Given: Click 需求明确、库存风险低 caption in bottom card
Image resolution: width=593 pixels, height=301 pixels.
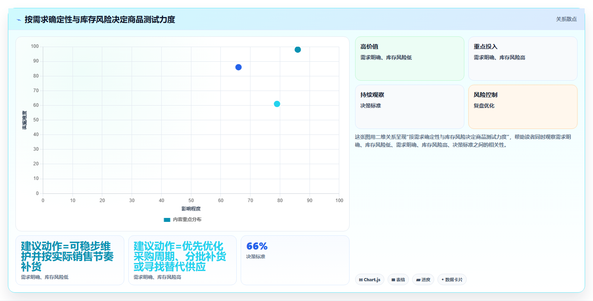Looking at the screenshot, I should [45, 277].
